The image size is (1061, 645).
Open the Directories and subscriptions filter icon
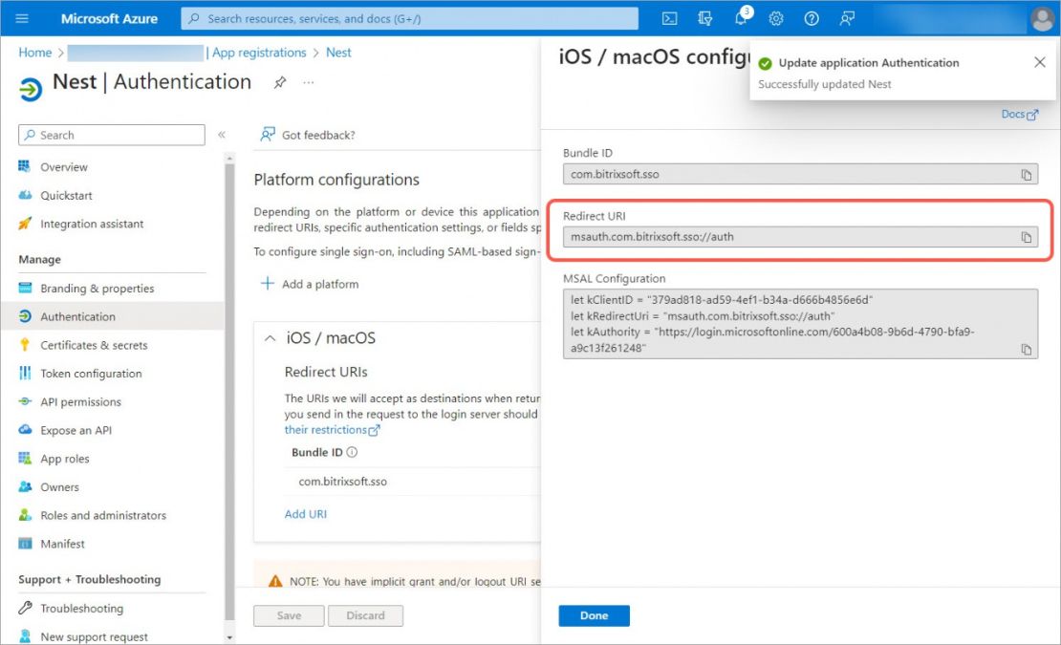(x=705, y=18)
